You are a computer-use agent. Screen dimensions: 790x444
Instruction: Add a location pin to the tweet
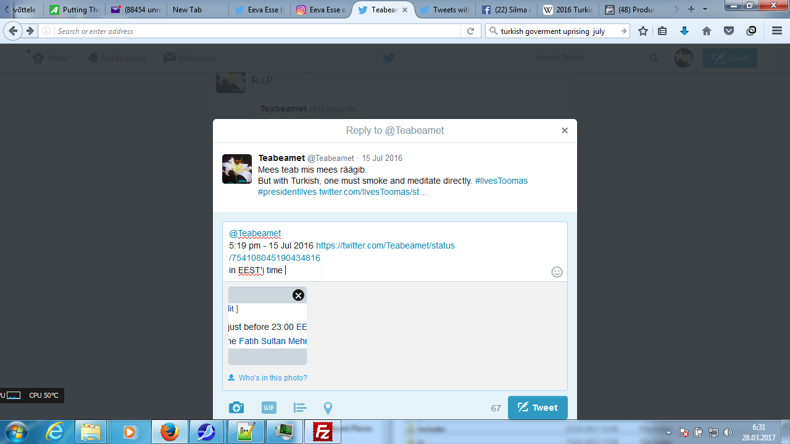(x=328, y=408)
